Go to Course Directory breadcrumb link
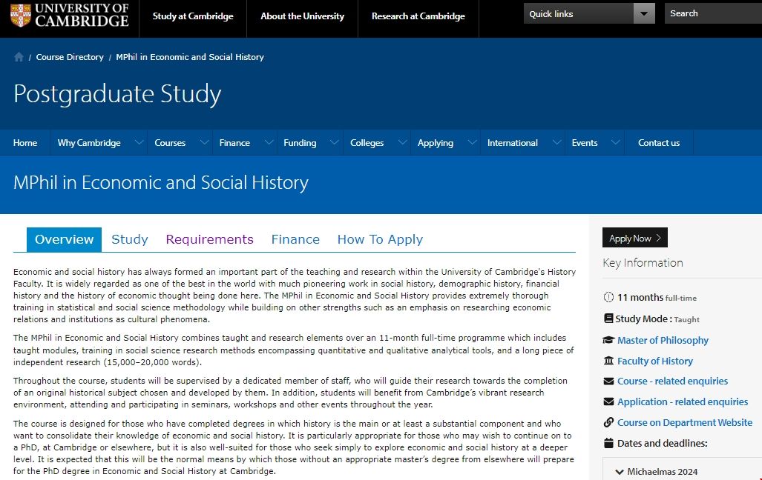The image size is (762, 480). pos(70,57)
